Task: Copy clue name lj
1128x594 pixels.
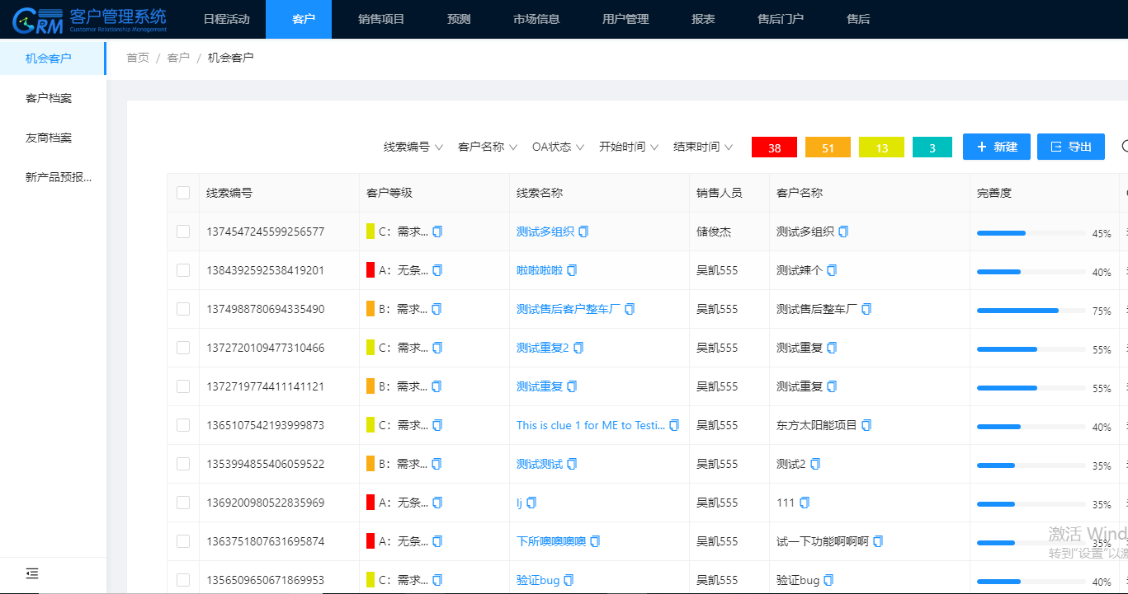Action: click(x=531, y=503)
